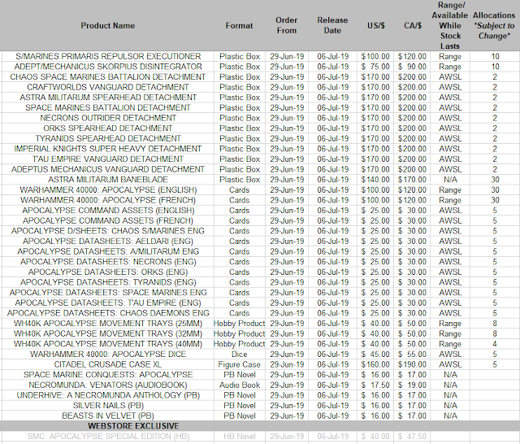
Task: Select WARHAMMER 40000: APOCALYPSE (ENGLISH) cell
Action: (x=108, y=189)
